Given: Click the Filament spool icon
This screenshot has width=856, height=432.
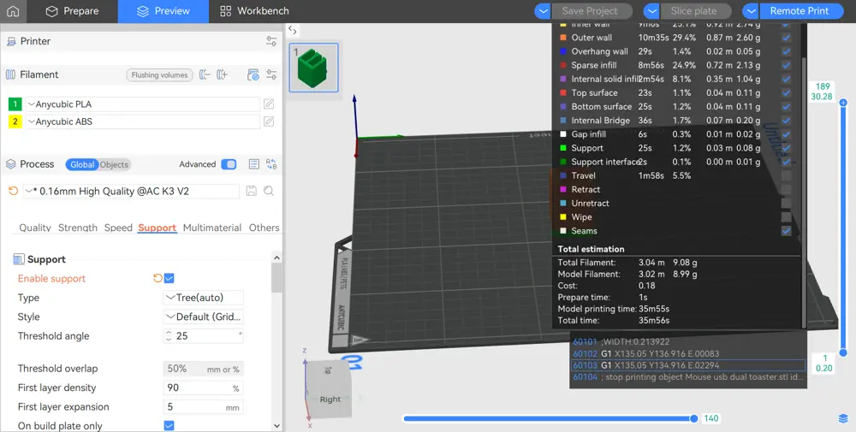Looking at the screenshot, I should (10, 74).
